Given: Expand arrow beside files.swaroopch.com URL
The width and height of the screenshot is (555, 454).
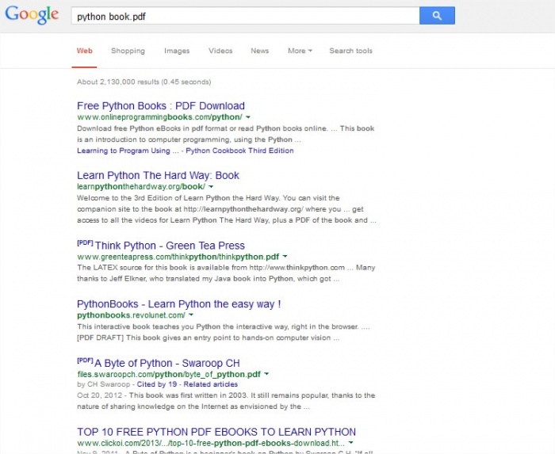Looking at the screenshot, I should click(267, 374).
